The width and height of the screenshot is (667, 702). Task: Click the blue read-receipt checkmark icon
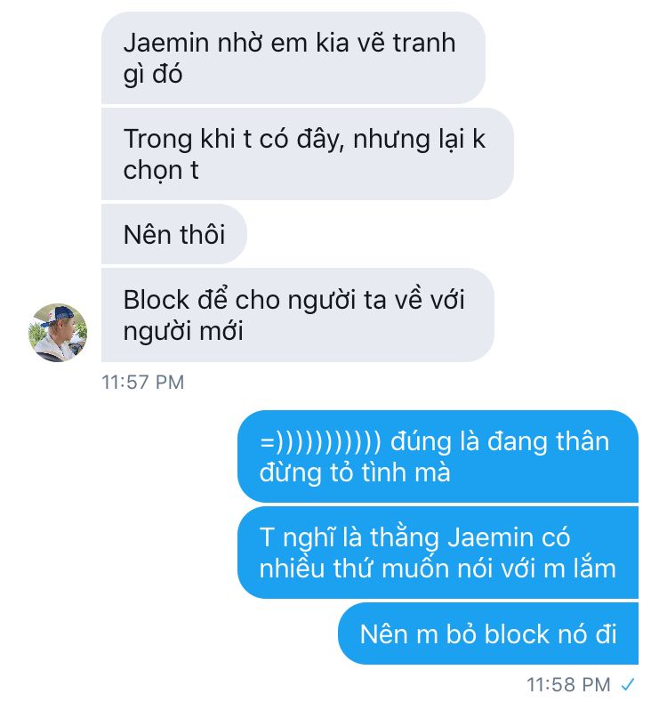[628, 684]
